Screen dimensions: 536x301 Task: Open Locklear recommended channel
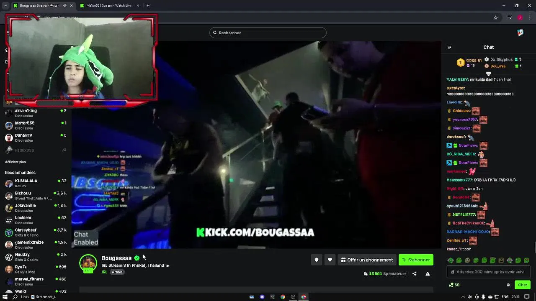coord(36,220)
